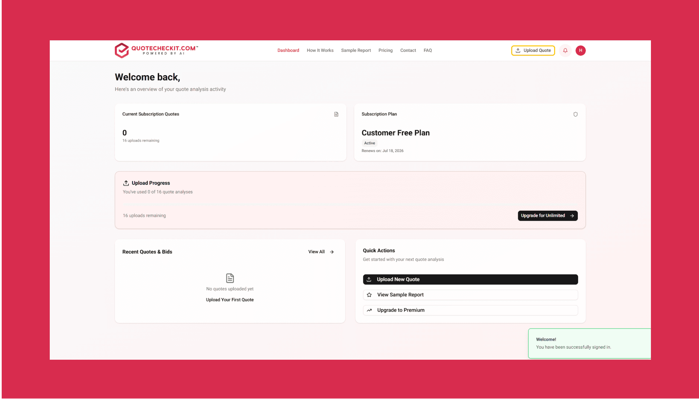Click the Quick Actions heading
This screenshot has height=399, width=699.
(379, 251)
